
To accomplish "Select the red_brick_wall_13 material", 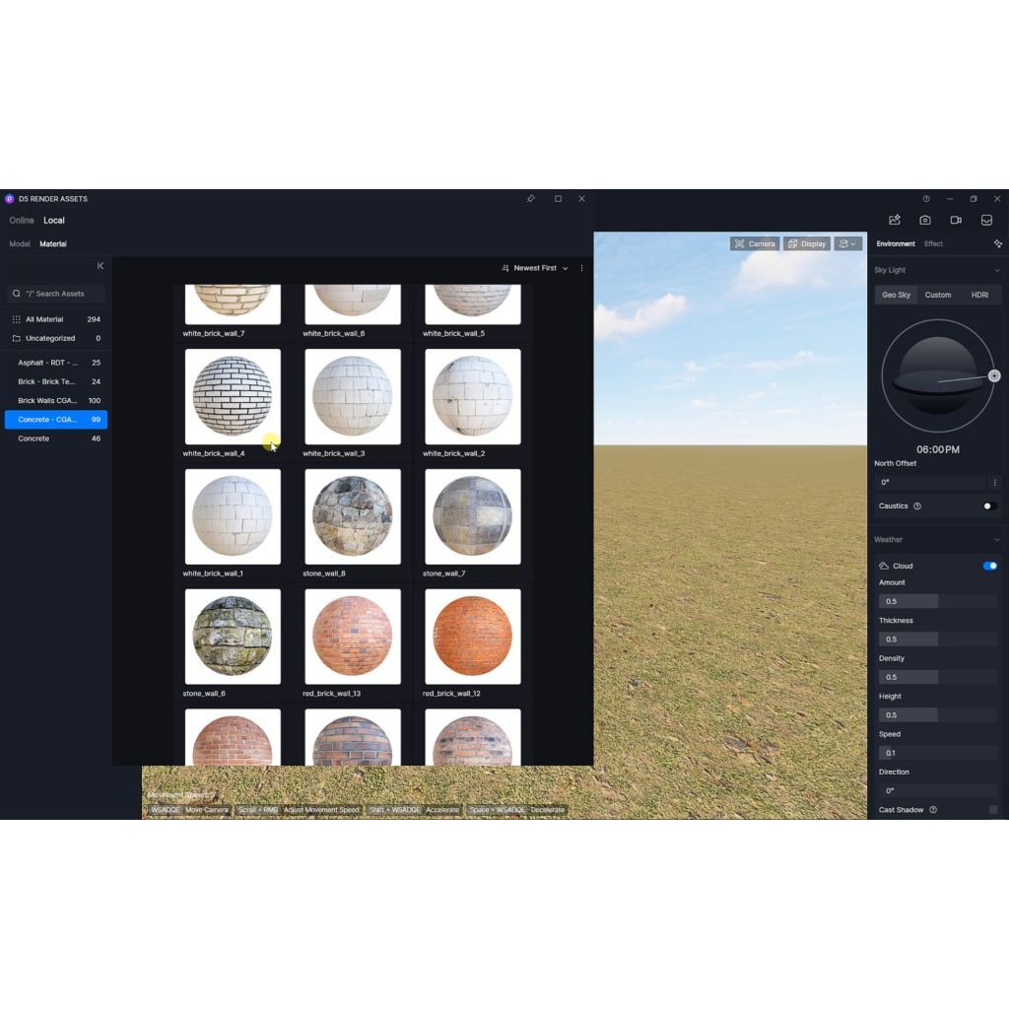I will coord(353,638).
